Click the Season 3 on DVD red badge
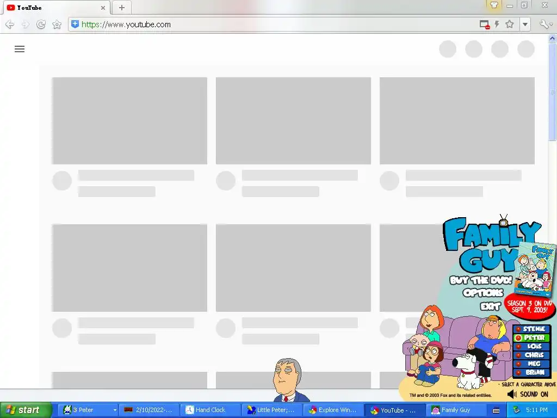 pos(530,306)
